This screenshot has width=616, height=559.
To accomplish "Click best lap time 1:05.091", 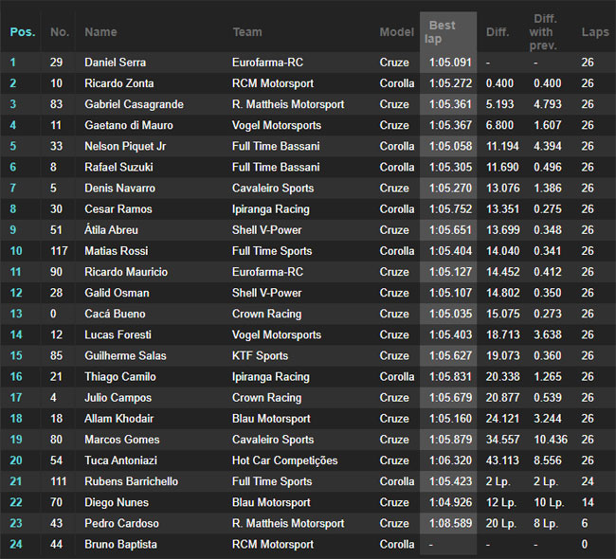I will pos(450,63).
